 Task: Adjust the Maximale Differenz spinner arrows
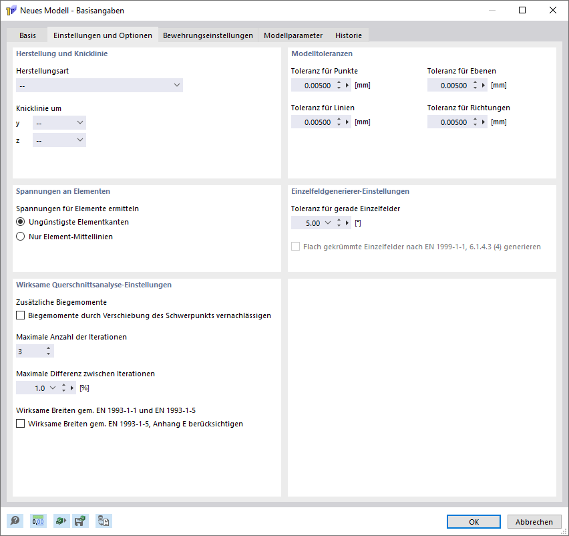click(64, 388)
